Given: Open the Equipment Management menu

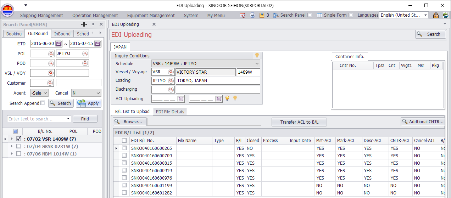Looking at the screenshot, I should (x=151, y=15).
